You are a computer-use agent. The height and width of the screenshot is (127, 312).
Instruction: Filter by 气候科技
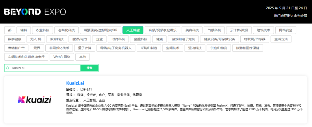[x=214, y=30]
